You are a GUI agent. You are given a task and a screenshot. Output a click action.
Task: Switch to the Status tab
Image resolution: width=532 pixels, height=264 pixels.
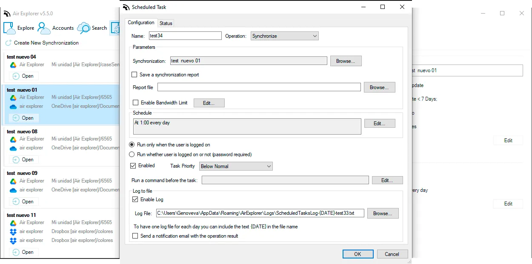166,23
